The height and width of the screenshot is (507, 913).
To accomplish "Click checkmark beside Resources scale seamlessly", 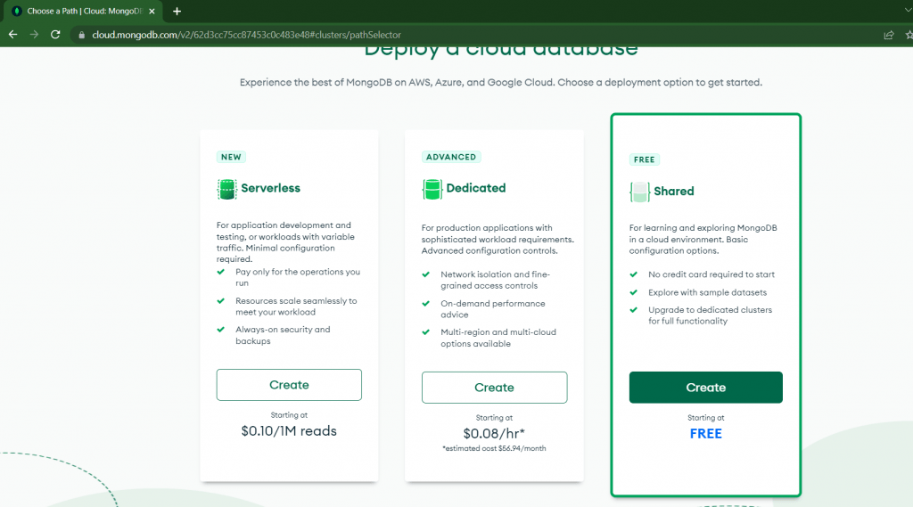I will pyautogui.click(x=221, y=301).
